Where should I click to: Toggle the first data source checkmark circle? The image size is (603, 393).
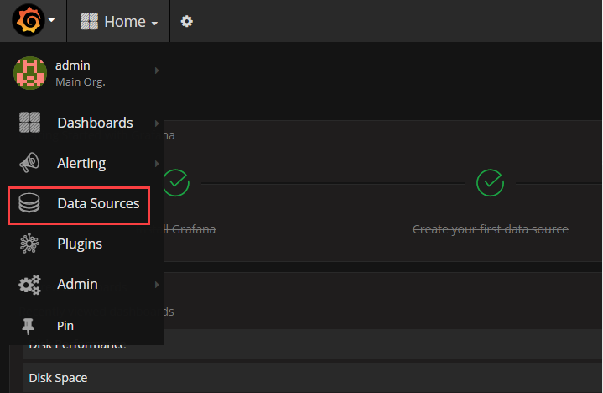tap(490, 183)
